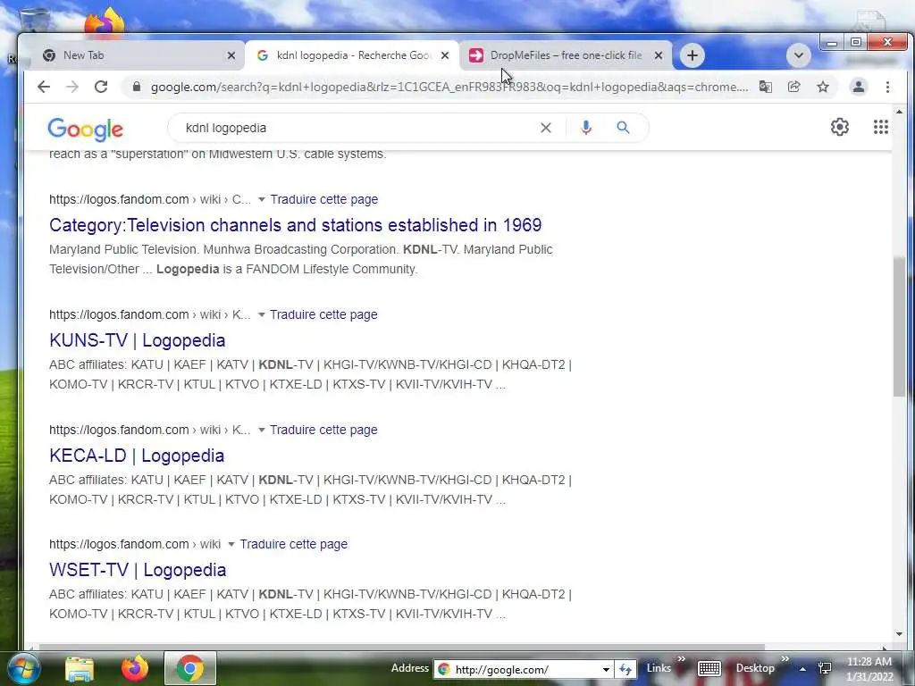Switch to the New Tab tab
The height and width of the screenshot is (686, 915).
tap(138, 55)
